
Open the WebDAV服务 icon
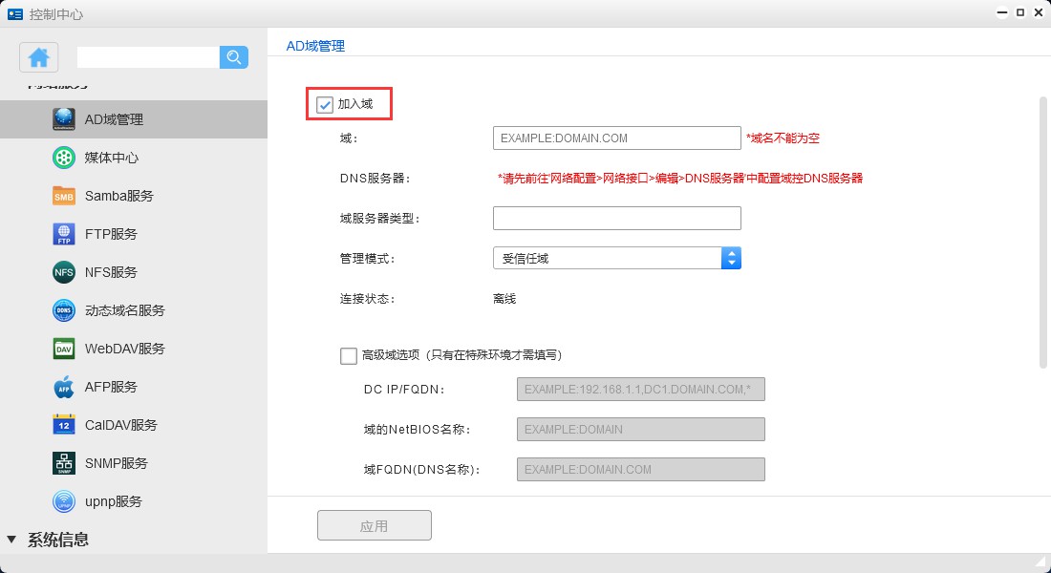click(x=64, y=349)
